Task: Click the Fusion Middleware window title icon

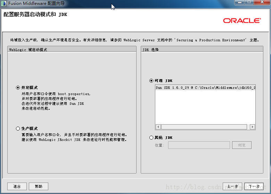Action: tap(3, 3)
